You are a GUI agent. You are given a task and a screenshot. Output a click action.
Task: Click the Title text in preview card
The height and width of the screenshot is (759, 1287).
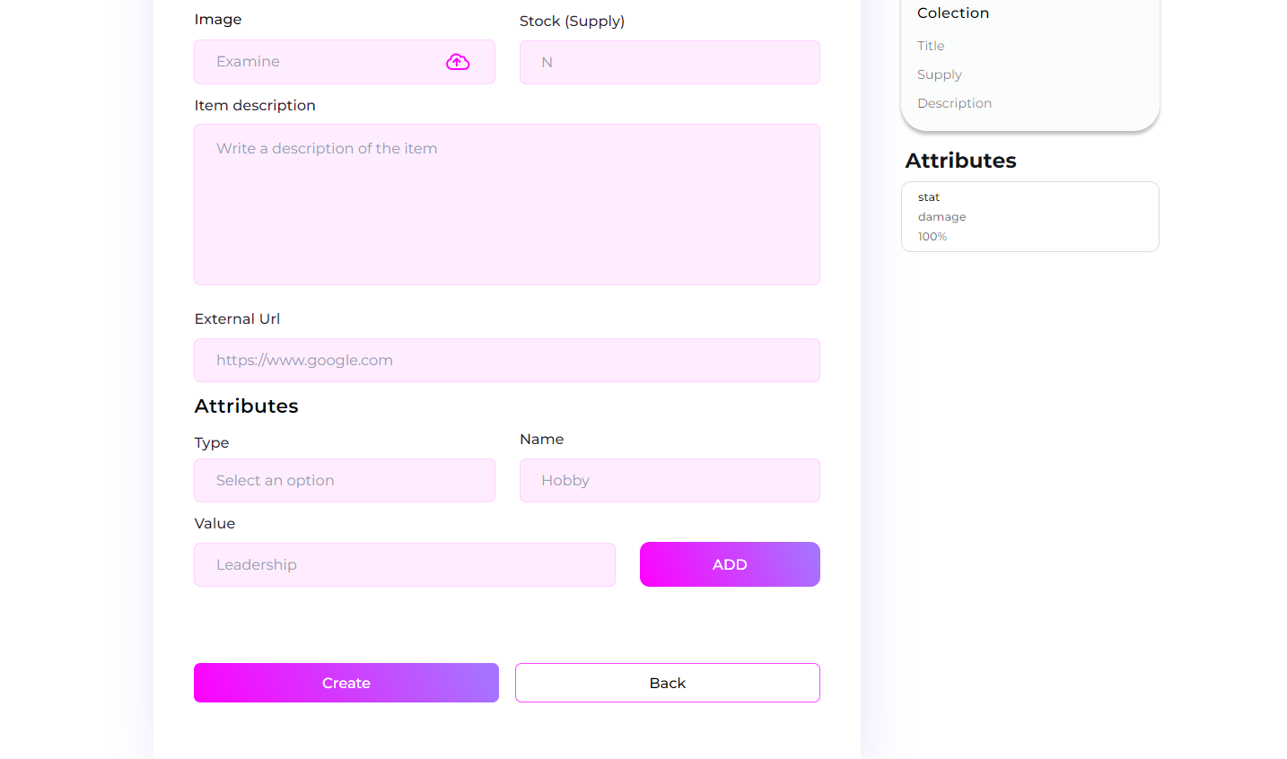931,46
